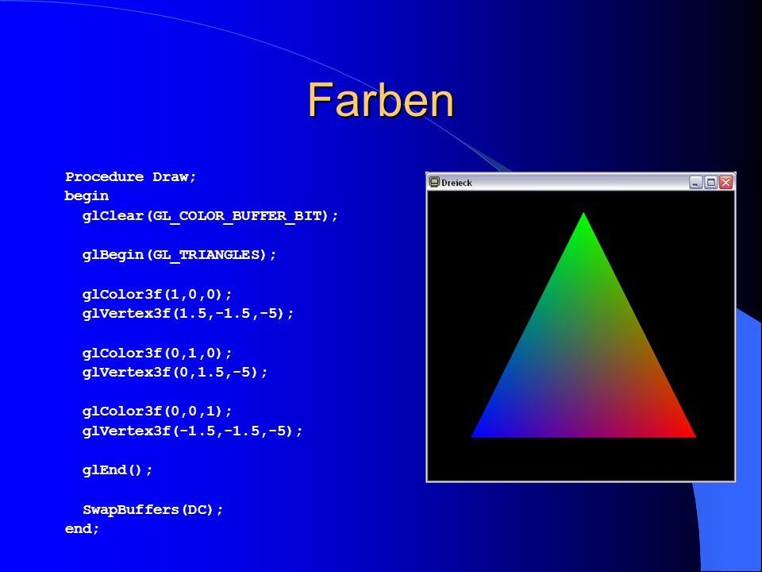Click the glColor3f(0,1,0); line

(x=157, y=353)
